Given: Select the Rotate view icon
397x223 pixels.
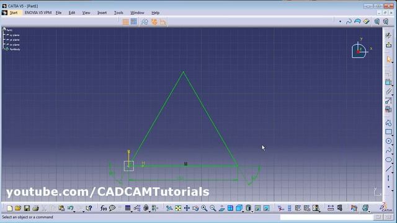Looking at the screenshot, I should (x=195, y=208).
